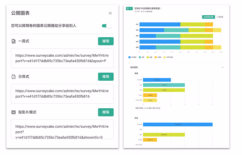Close the 公開圖表 dialog with X
The height and width of the screenshot is (155, 242).
pyautogui.click(x=110, y=13)
